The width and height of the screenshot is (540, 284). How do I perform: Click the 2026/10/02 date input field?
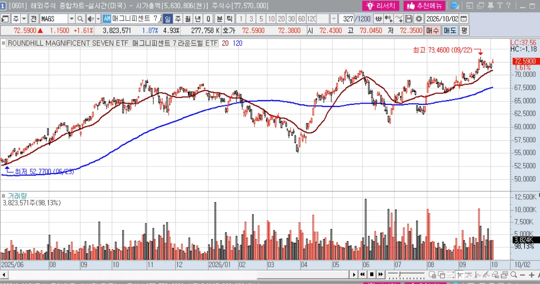click(442, 19)
